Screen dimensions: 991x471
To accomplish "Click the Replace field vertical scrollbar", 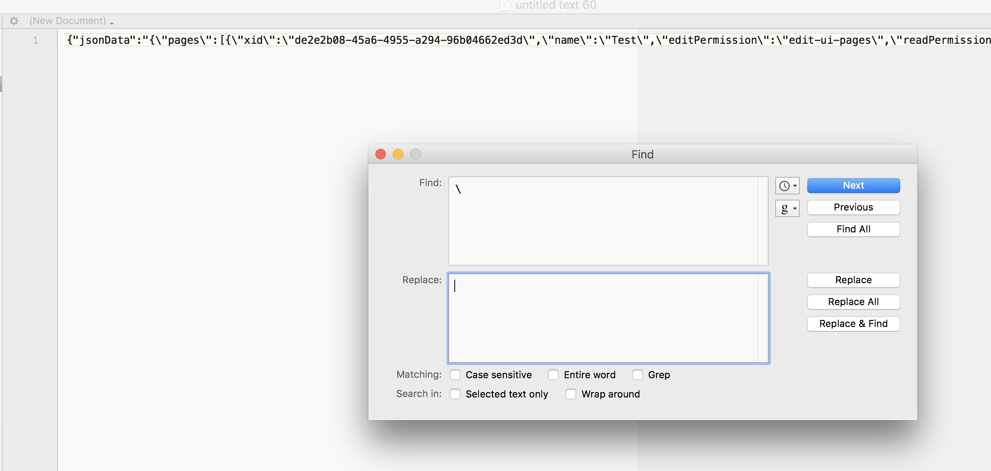I will 763,318.
